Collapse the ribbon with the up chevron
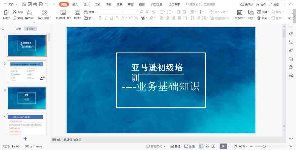Screen dimensions: 296x150 click(291, 4)
